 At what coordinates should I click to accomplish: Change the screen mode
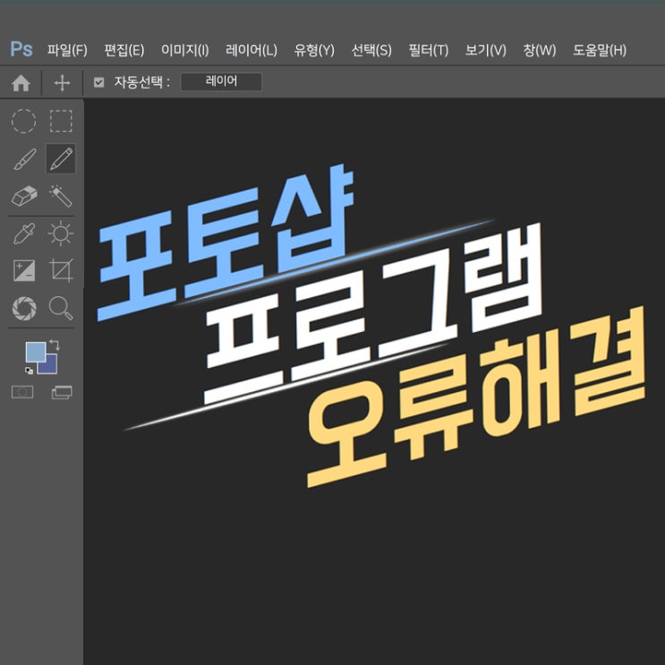pos(62,392)
